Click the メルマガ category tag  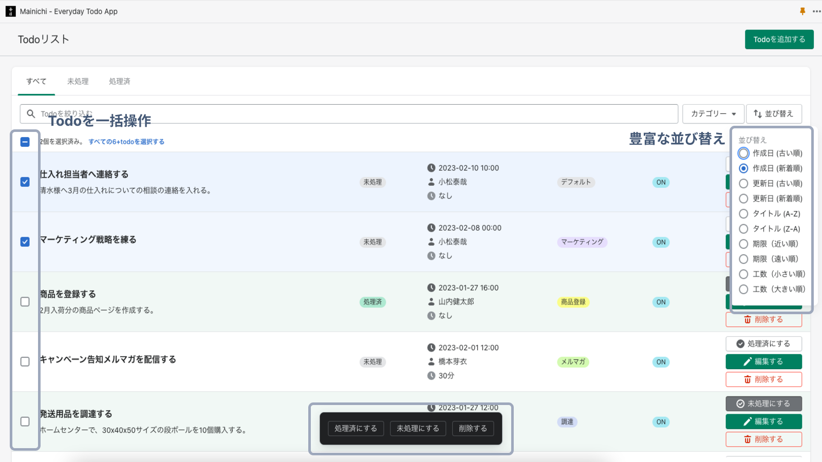click(573, 362)
